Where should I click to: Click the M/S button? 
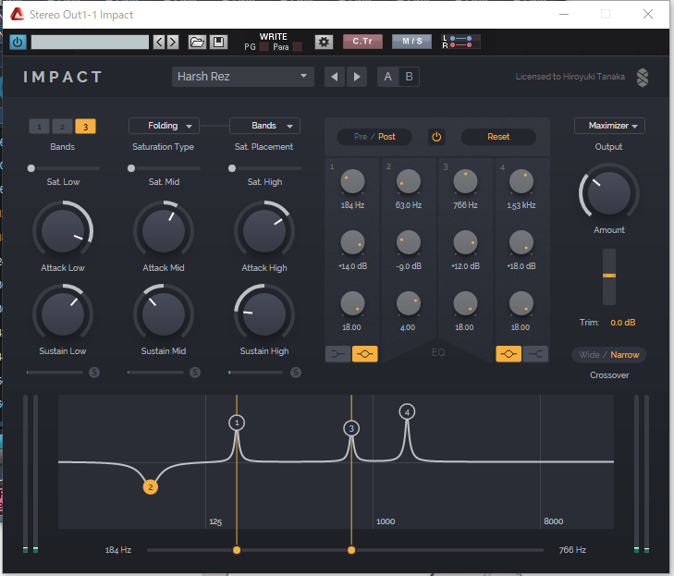(x=411, y=42)
